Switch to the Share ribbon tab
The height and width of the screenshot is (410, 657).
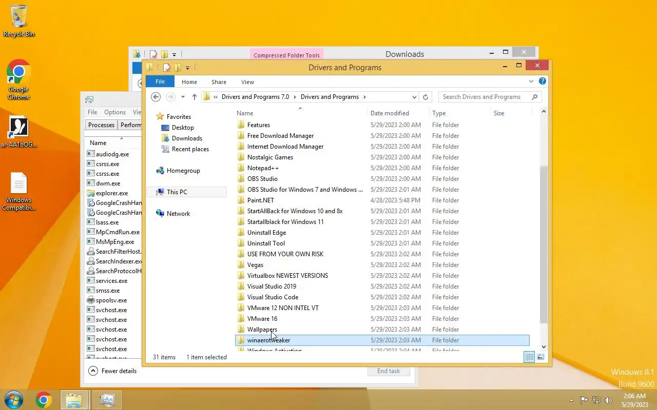click(x=219, y=82)
